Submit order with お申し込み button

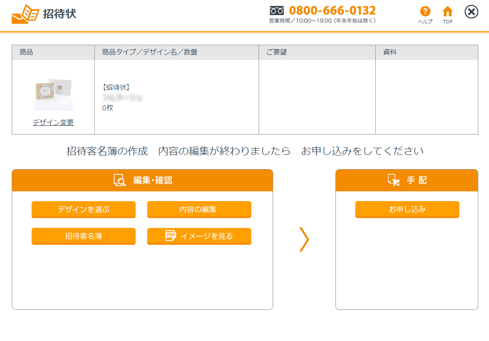tap(407, 209)
